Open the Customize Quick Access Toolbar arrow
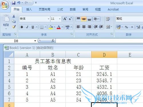The image size is (143, 107). [x=36, y=3]
